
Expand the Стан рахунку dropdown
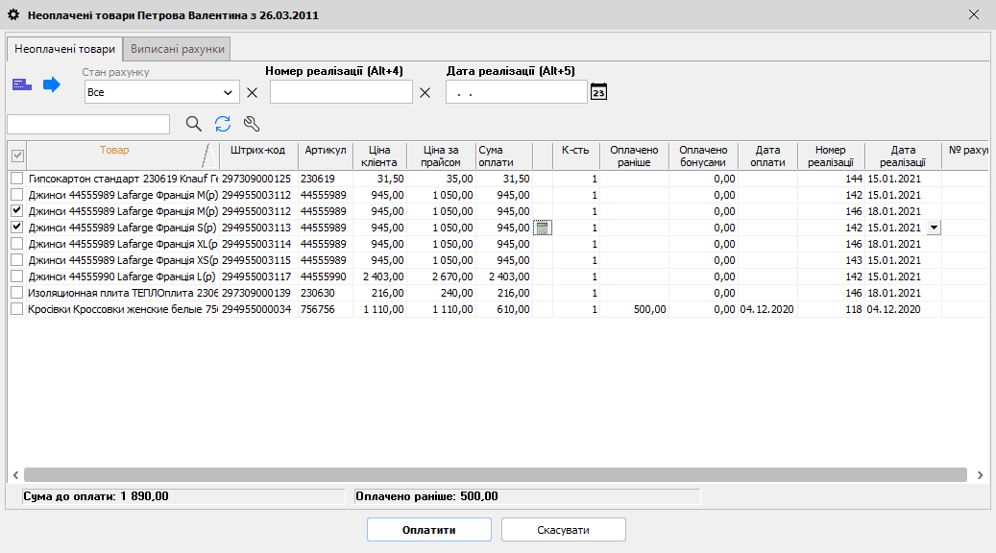(229, 93)
